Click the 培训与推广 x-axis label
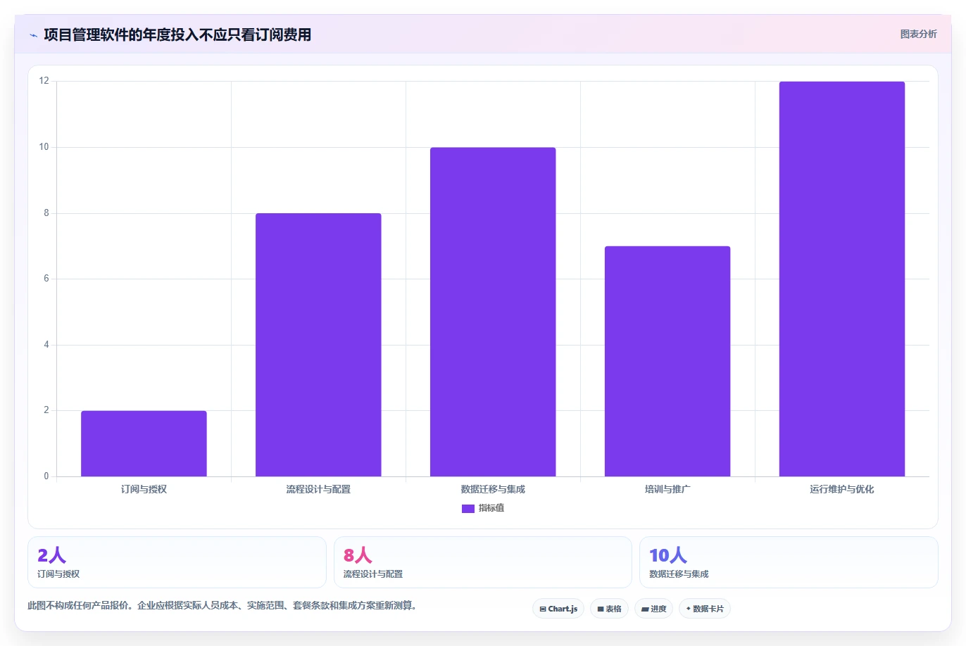Image resolution: width=966 pixels, height=646 pixels. click(x=667, y=489)
